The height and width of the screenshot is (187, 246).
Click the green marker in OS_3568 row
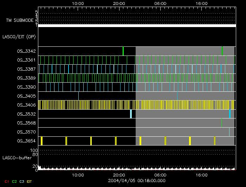[221, 123]
